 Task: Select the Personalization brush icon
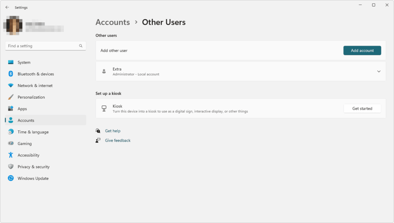tap(11, 97)
